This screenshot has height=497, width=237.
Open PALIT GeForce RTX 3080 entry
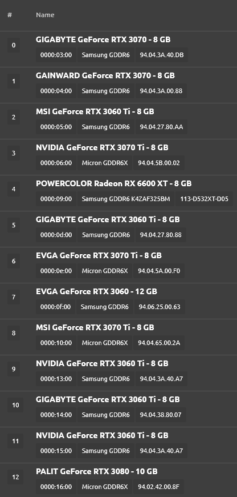(x=96, y=471)
